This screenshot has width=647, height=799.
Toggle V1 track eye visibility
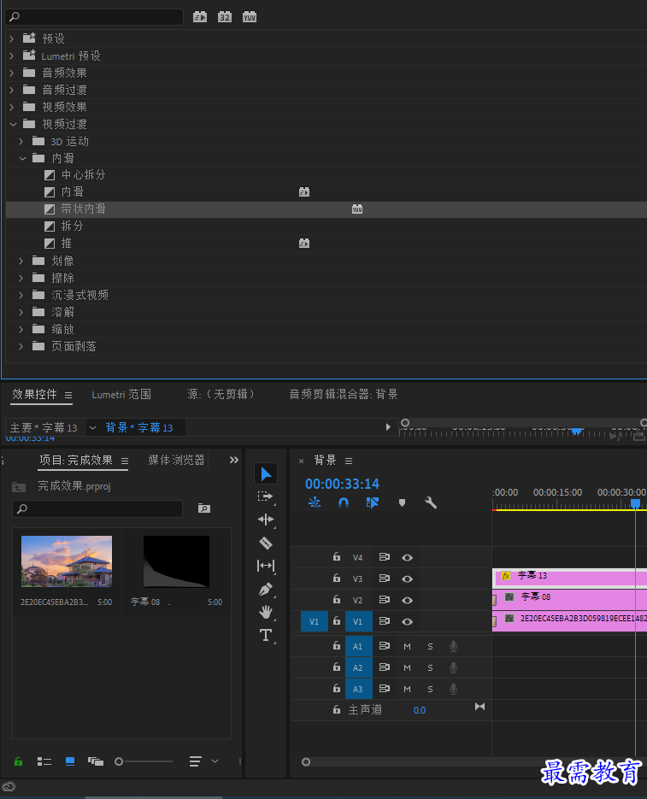tap(407, 621)
